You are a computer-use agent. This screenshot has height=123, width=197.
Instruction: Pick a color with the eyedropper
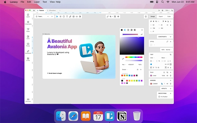coord(123,59)
